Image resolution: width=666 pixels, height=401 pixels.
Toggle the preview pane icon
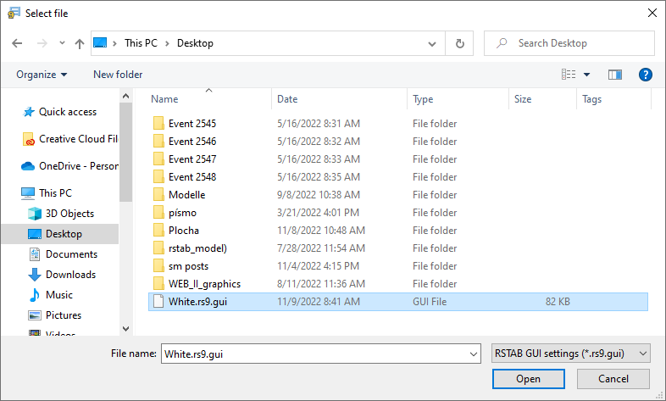click(615, 75)
